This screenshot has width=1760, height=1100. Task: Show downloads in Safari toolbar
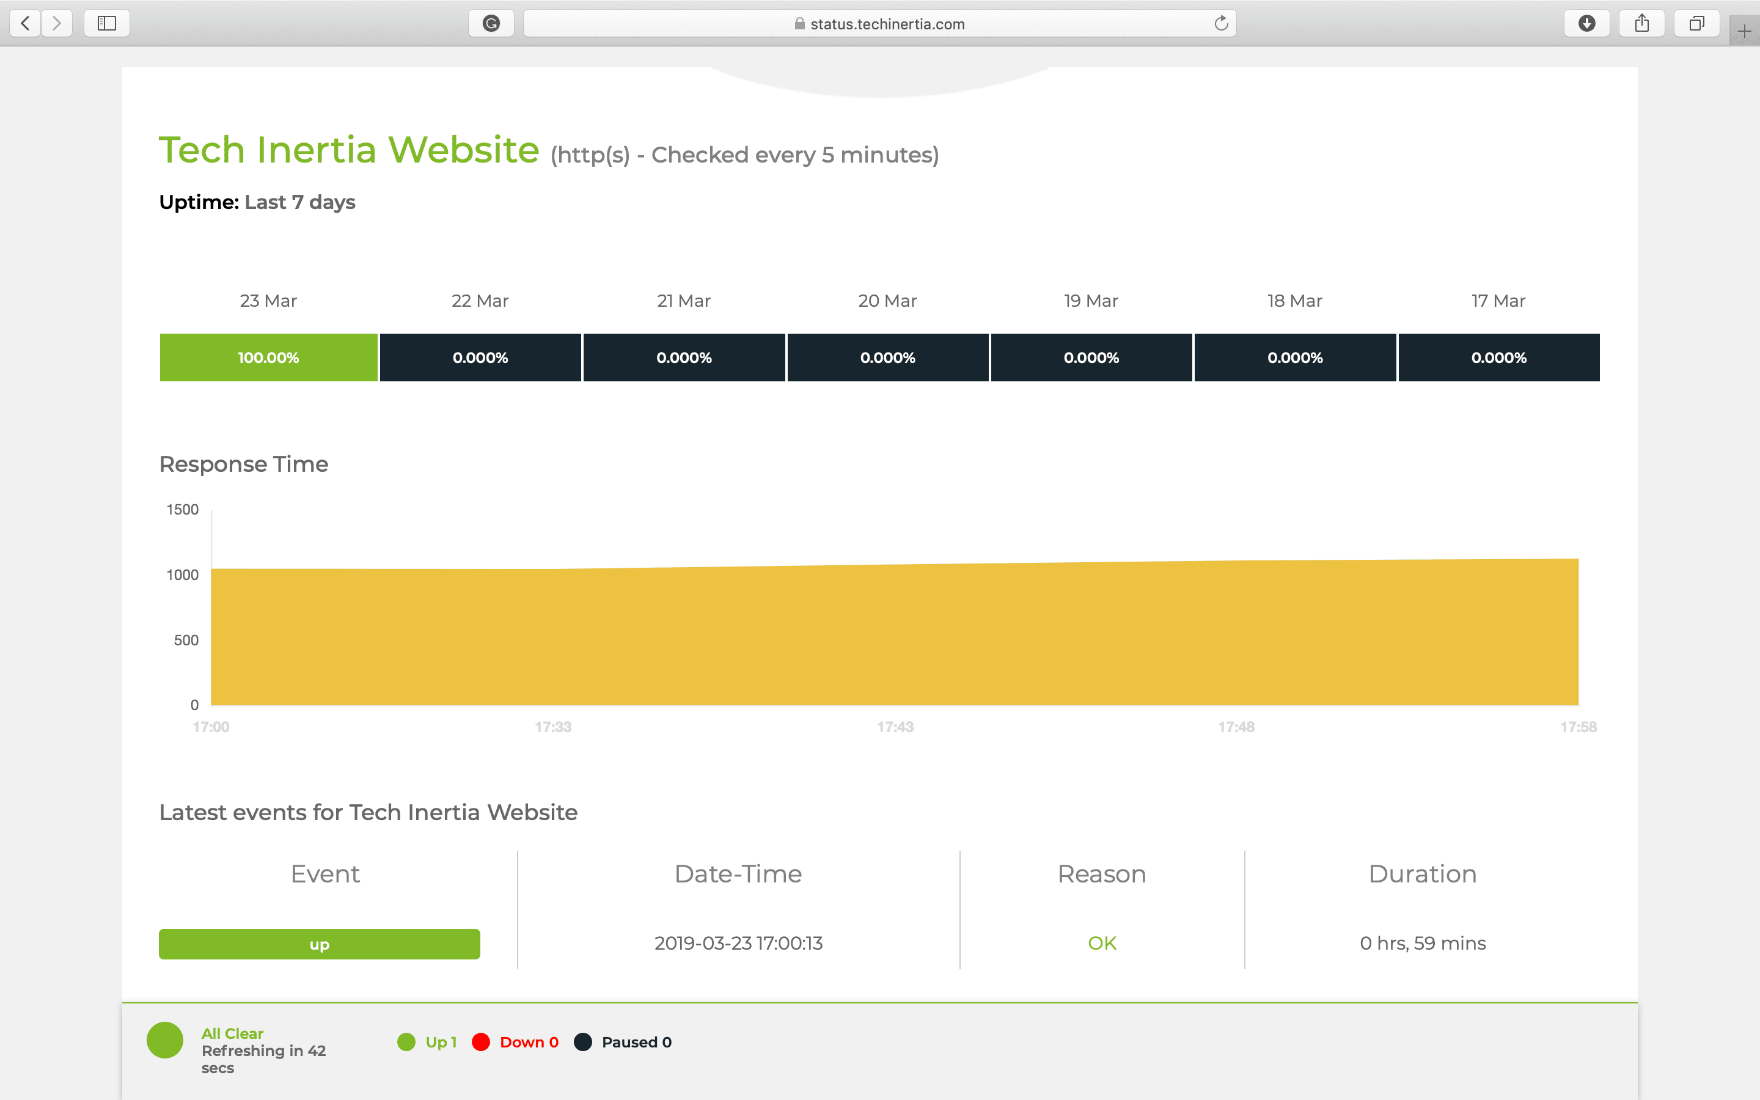click(x=1587, y=23)
